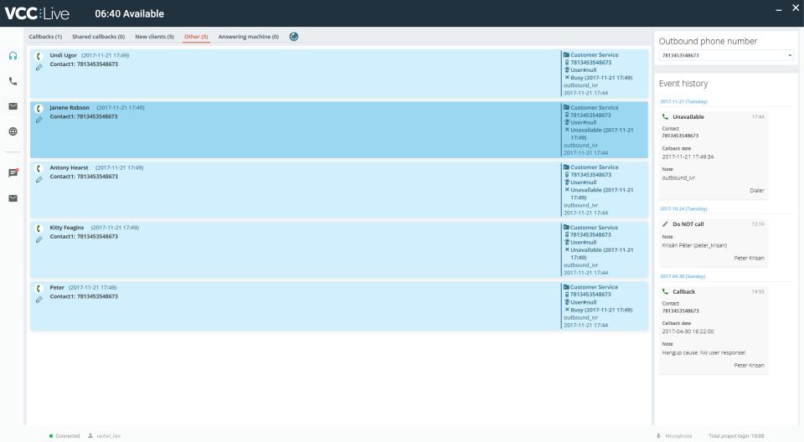Edit Kitty Feagins record with pencil icon

coord(39,240)
